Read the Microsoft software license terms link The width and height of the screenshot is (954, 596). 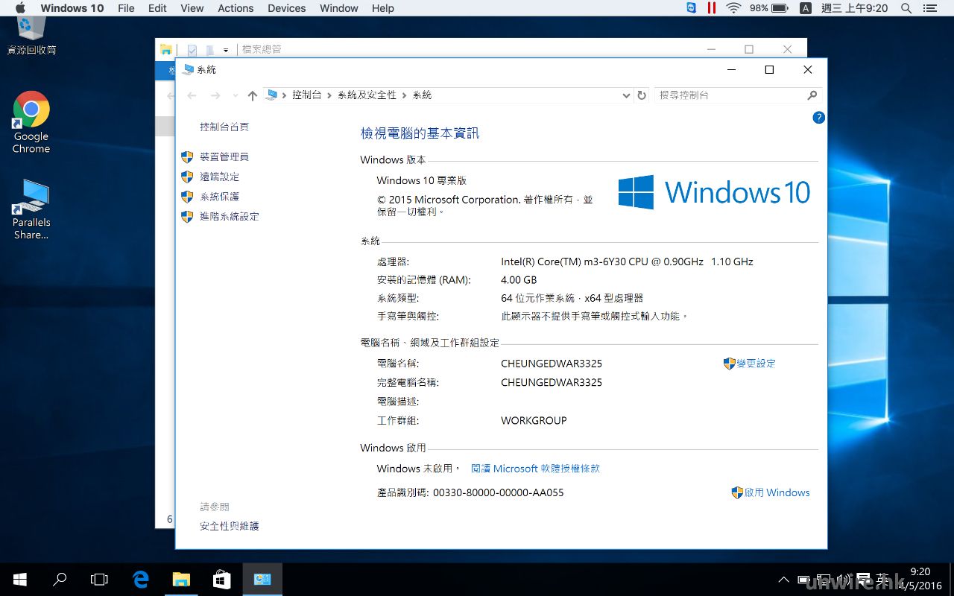coord(535,469)
